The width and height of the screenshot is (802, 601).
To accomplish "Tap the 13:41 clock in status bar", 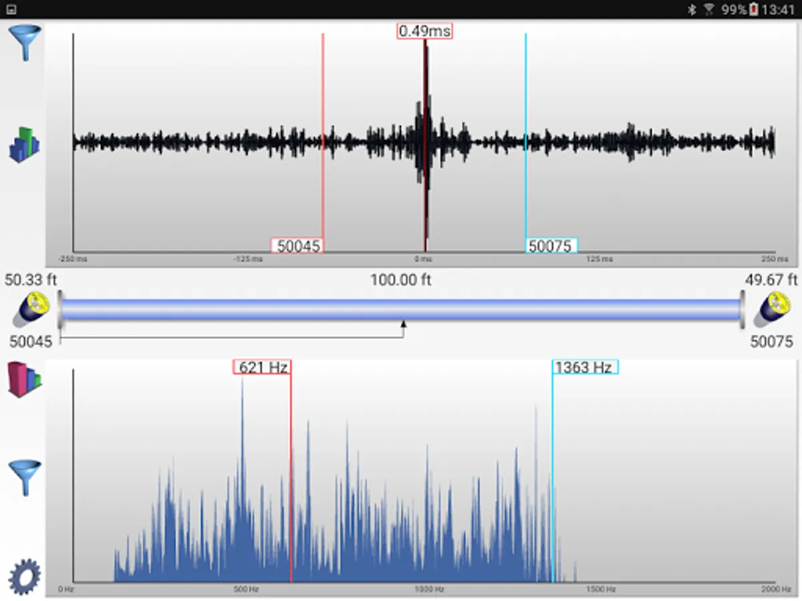I will tap(779, 10).
